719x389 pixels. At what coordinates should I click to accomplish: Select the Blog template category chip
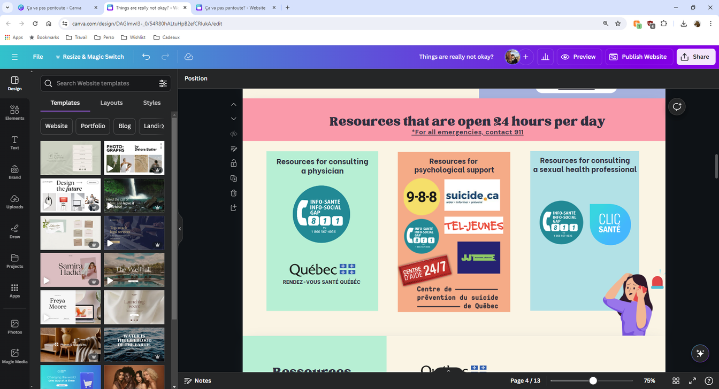pos(125,126)
